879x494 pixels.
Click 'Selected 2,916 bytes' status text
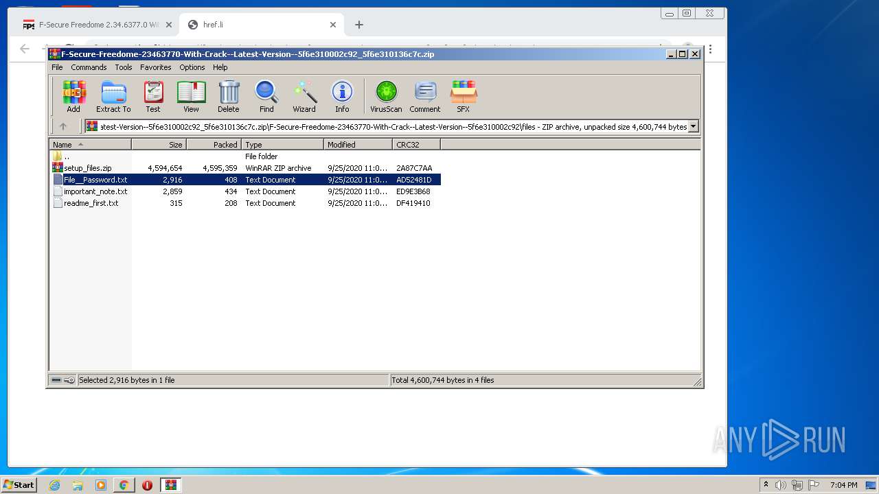[x=126, y=380]
